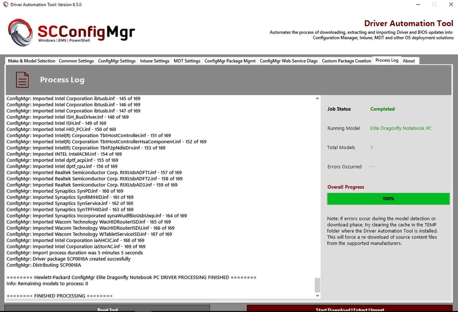Screen dimensions: 458x312
Task: Click Start Download | Extract | Import button
Action: click(x=350, y=309)
